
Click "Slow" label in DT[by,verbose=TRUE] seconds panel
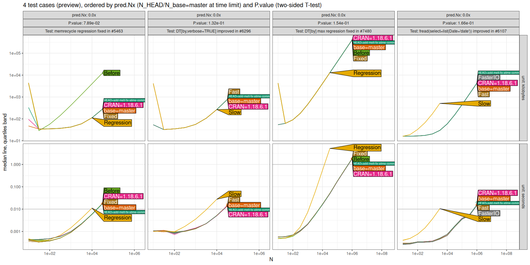pyautogui.click(x=235, y=194)
